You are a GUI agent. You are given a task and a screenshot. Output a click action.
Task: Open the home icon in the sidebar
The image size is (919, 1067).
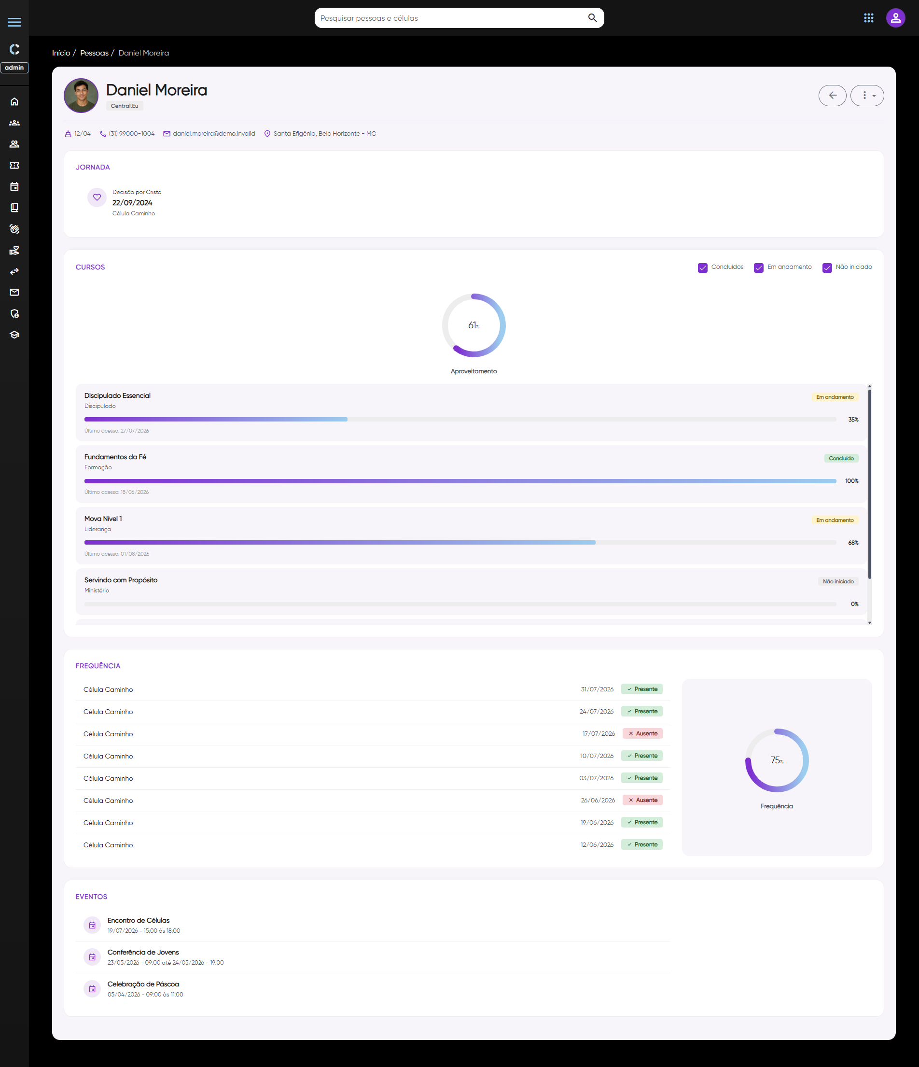[14, 101]
